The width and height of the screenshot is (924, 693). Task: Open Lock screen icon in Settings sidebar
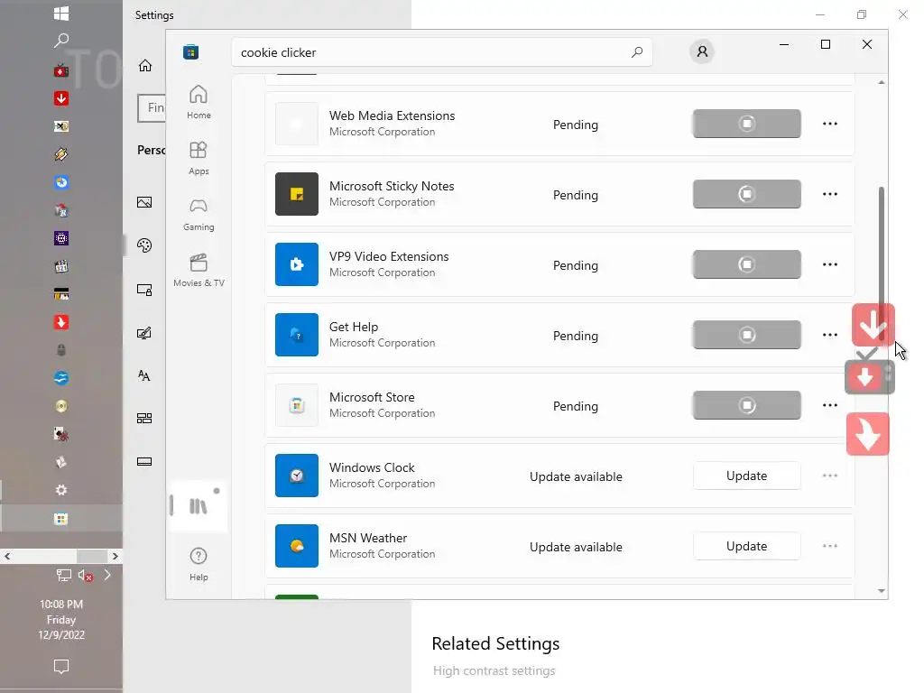[144, 290]
